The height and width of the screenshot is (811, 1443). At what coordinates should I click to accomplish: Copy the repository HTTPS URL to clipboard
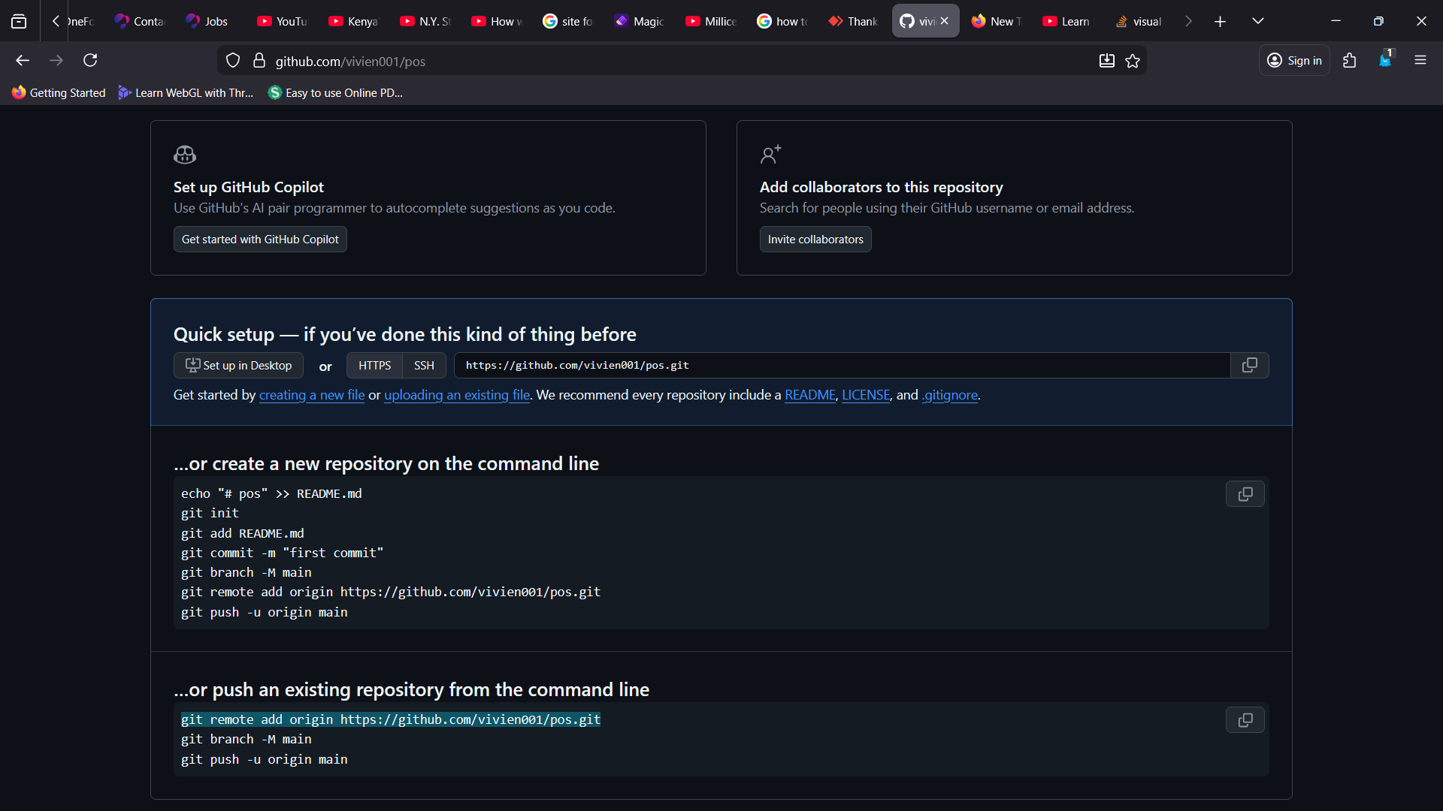click(1249, 365)
